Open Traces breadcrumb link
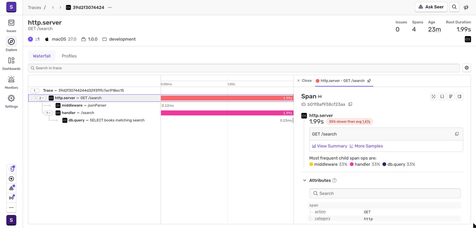Image resolution: width=476 pixels, height=228 pixels. click(x=34, y=7)
